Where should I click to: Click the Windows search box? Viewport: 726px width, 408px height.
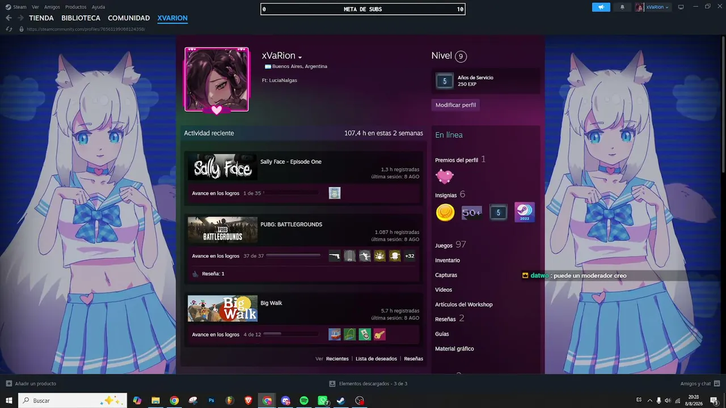coord(73,401)
